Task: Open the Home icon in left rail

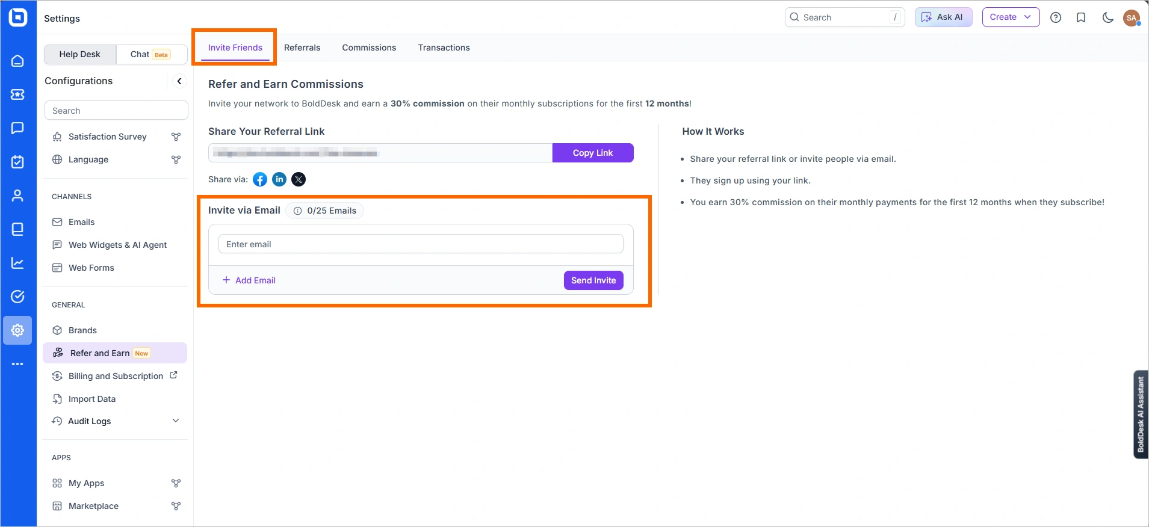Action: coord(17,61)
